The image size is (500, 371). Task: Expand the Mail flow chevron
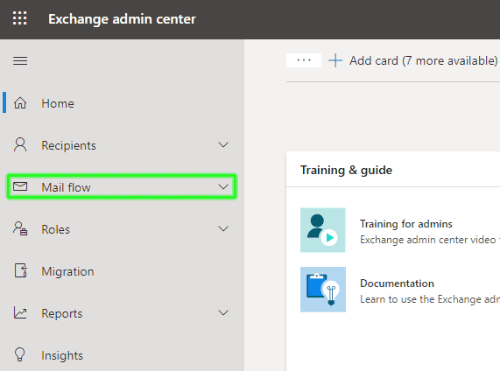(x=223, y=186)
